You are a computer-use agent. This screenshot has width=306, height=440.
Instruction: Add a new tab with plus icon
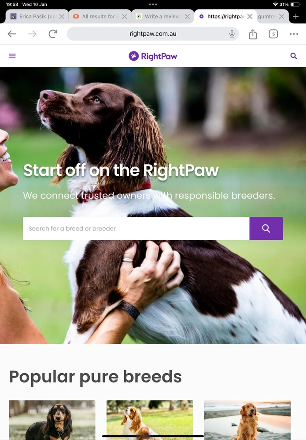(x=296, y=17)
